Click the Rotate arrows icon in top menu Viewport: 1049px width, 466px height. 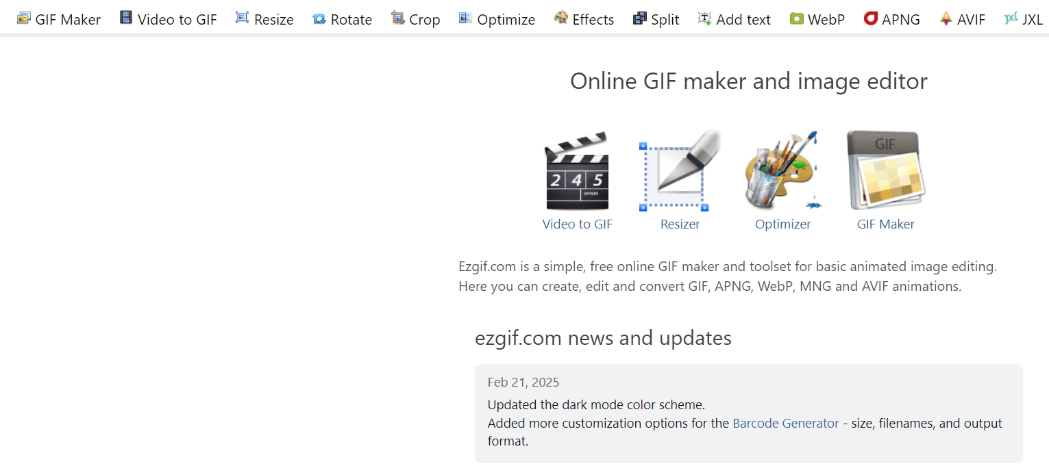pos(319,19)
